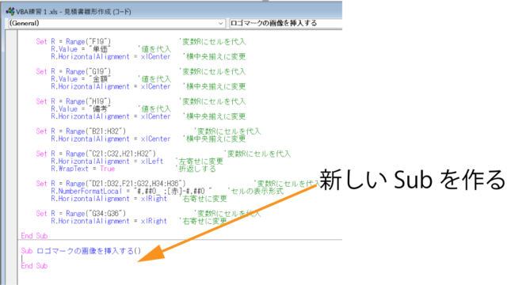The image size is (507, 285).
Task: Click the first End Sub statement
Action: point(34,236)
